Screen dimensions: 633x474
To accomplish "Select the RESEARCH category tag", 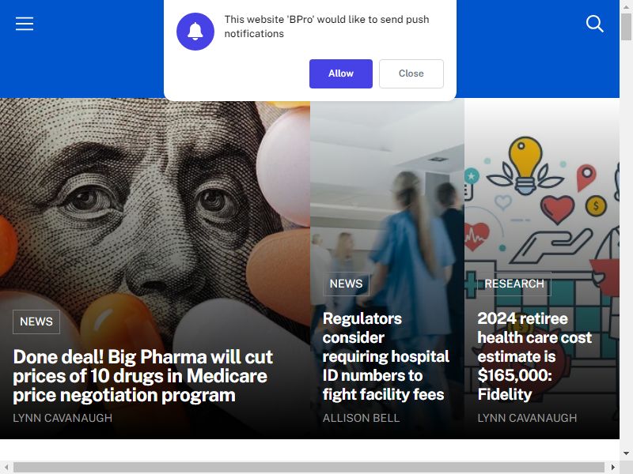I will pos(514,284).
